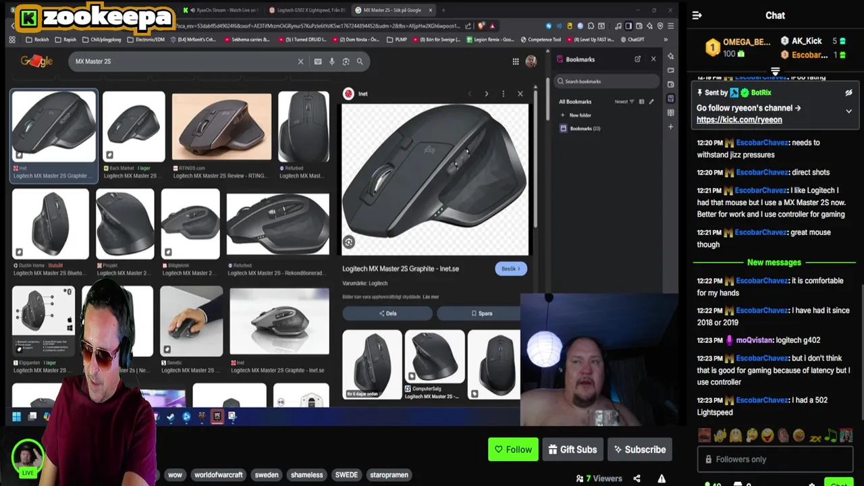Image resolution: width=864 pixels, height=486 pixels.
Task: Click the Google voice search microphone
Action: point(331,61)
